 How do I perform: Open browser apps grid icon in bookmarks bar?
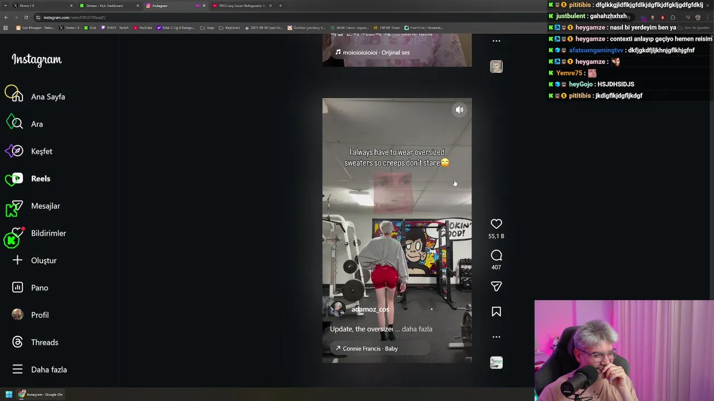coord(6,27)
